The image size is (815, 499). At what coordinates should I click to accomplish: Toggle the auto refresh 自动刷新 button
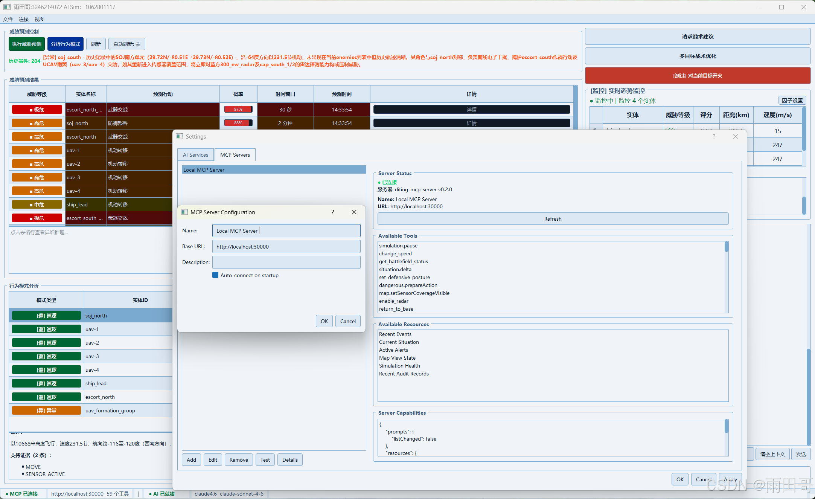click(x=127, y=44)
